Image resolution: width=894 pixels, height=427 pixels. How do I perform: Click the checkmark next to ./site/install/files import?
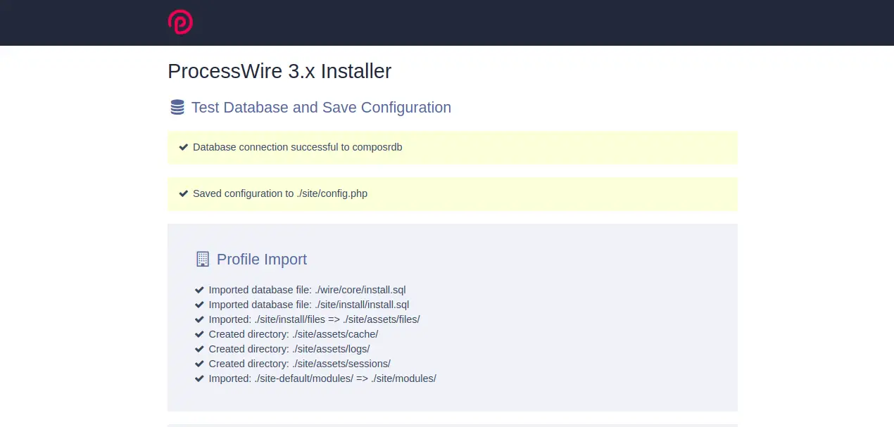click(x=200, y=319)
